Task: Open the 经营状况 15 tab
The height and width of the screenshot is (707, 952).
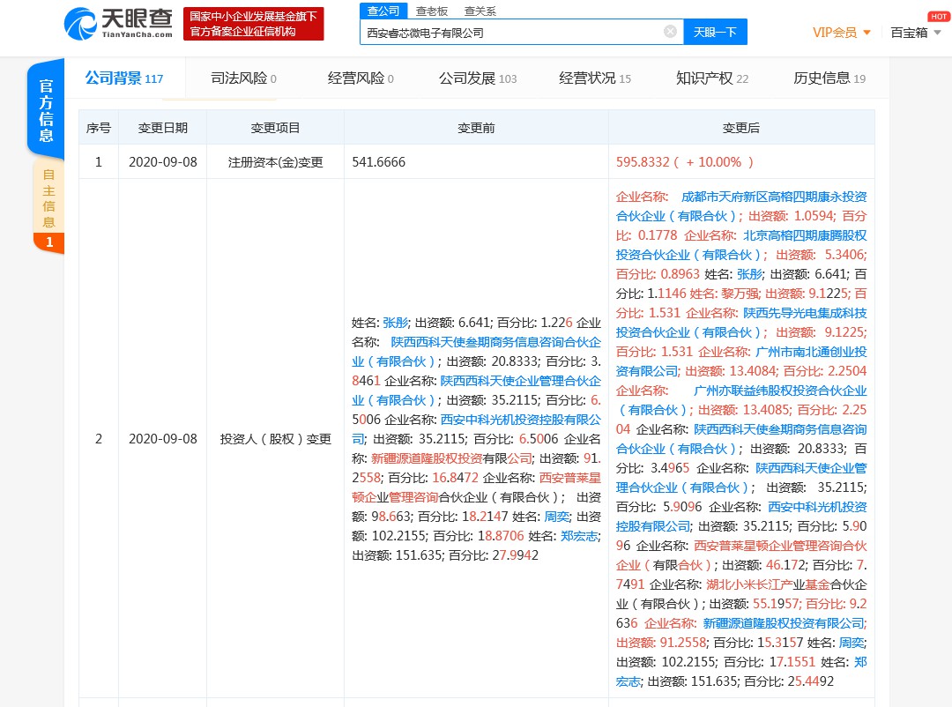Action: (x=595, y=78)
